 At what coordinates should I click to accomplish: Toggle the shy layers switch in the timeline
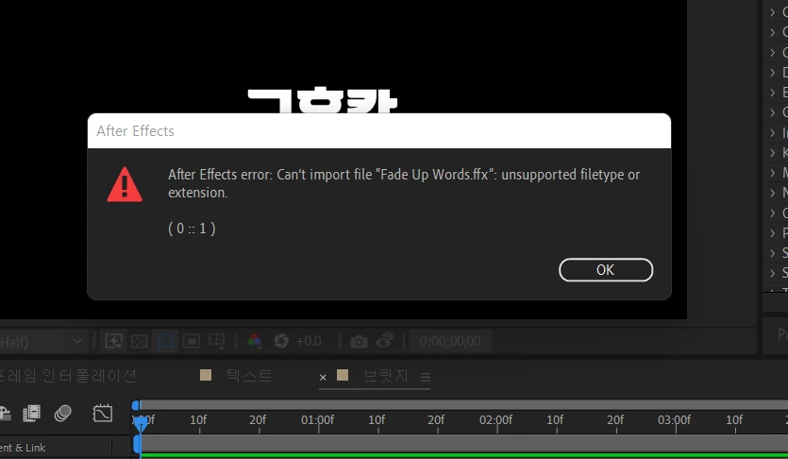(x=5, y=414)
